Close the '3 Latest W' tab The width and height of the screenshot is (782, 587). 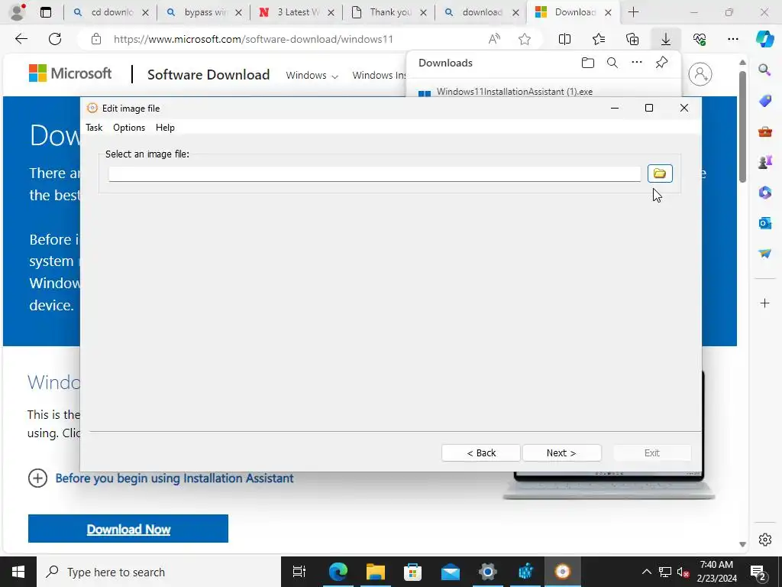[331, 12]
